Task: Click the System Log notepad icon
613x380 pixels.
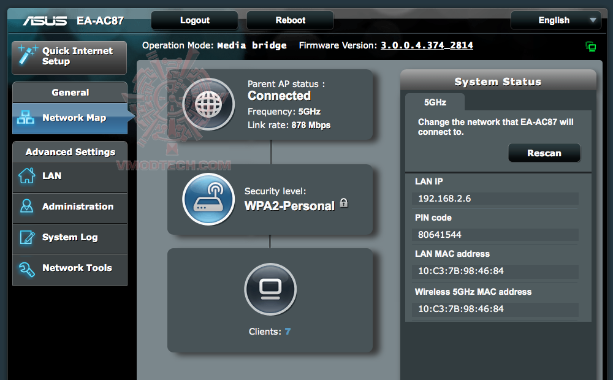Action: click(27, 237)
